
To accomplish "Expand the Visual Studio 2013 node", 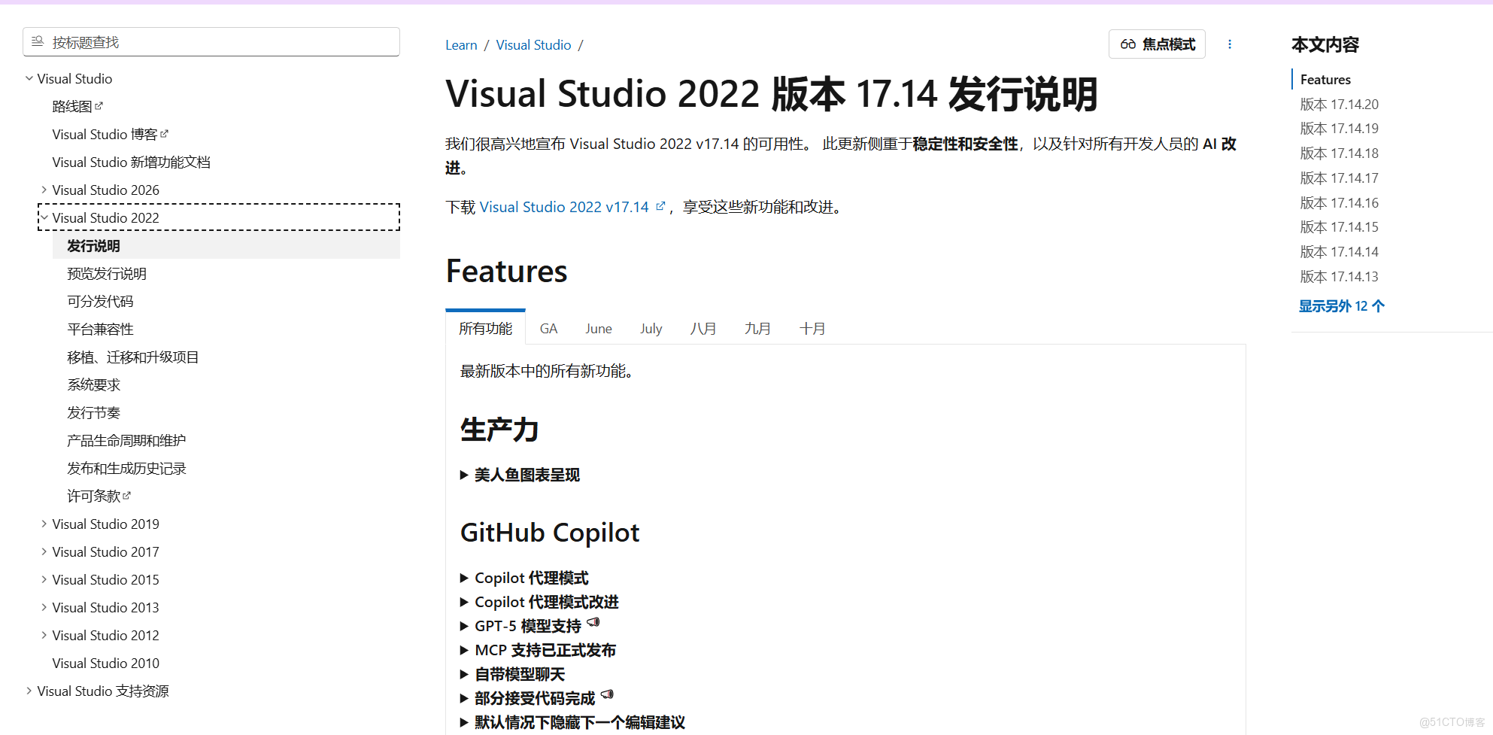I will 44,607.
